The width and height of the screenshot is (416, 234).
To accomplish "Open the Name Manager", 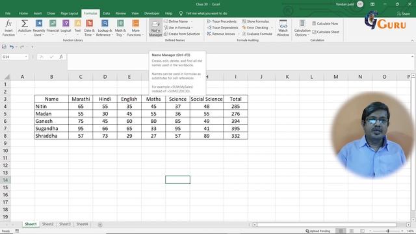I will [155, 28].
